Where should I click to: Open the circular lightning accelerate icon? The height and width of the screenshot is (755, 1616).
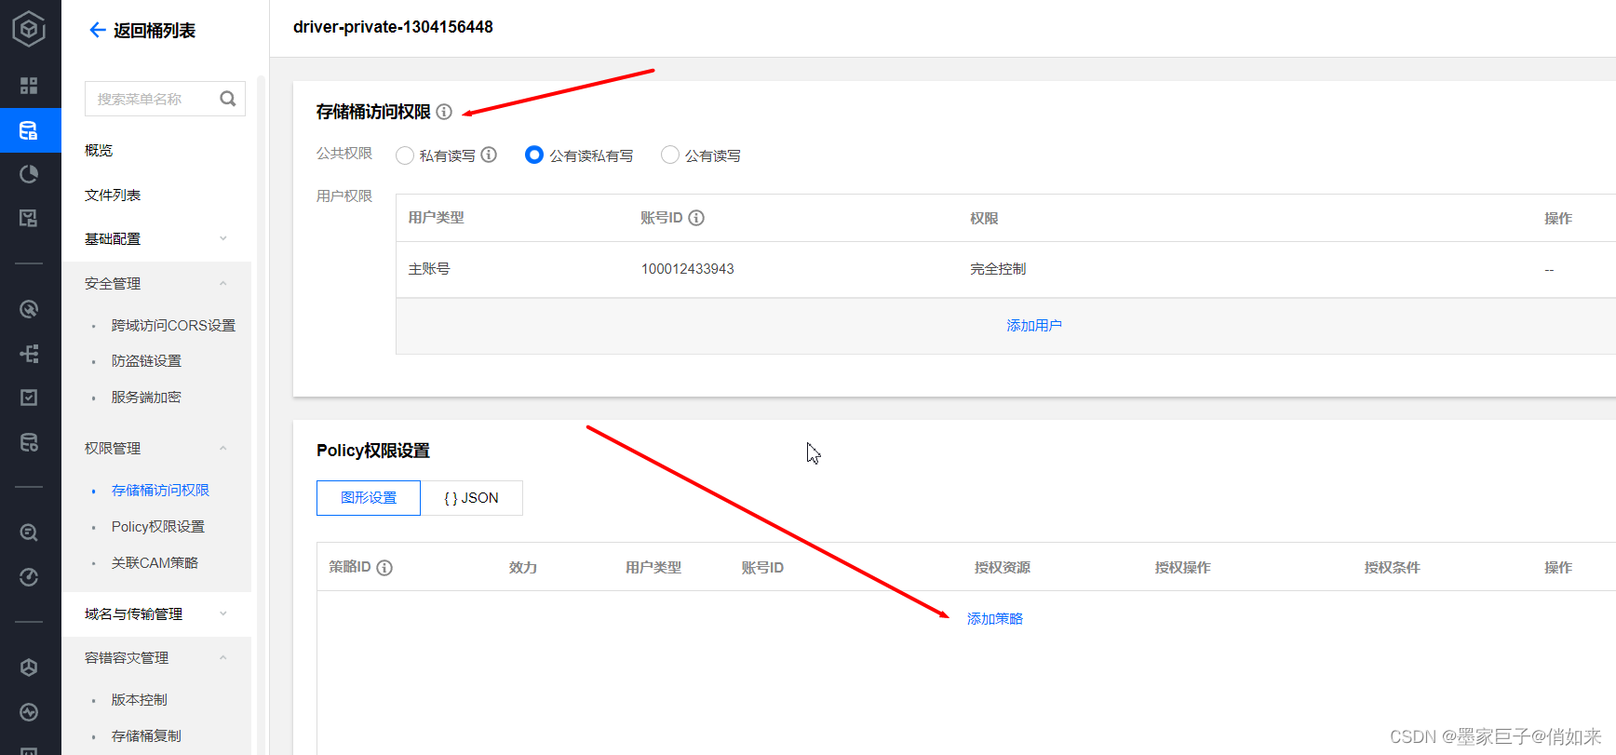click(x=29, y=309)
